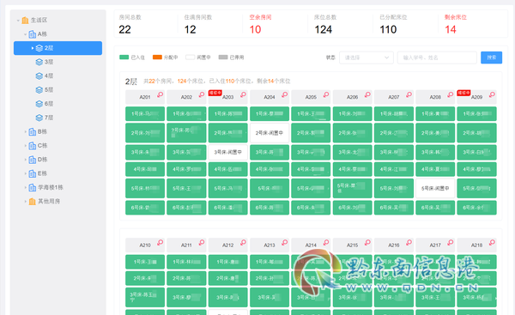Expand the C栋 tree node arrow
515x315 pixels.
(x=25, y=146)
